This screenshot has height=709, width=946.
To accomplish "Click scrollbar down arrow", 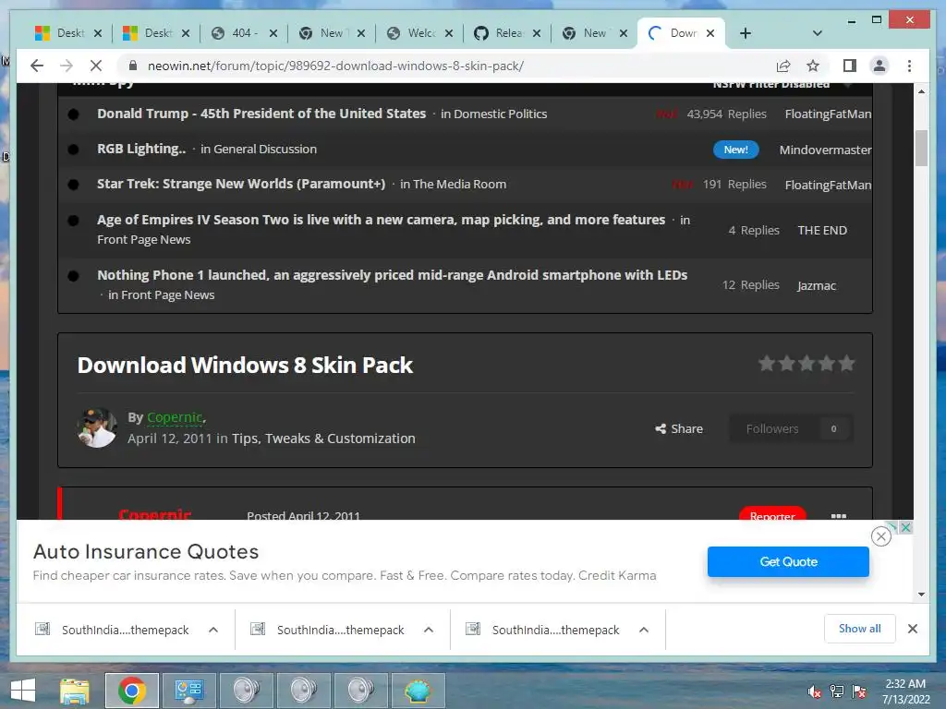I will 921,595.
